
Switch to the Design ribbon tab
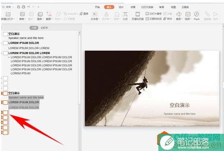121,7
